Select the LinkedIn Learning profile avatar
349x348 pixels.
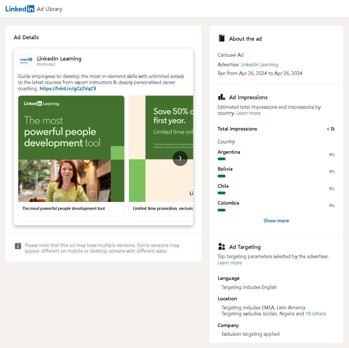[26, 61]
